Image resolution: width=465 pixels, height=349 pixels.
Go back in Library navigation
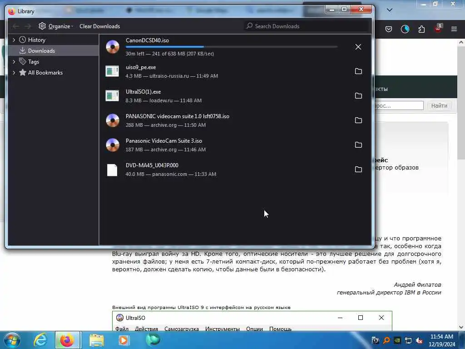click(x=16, y=26)
